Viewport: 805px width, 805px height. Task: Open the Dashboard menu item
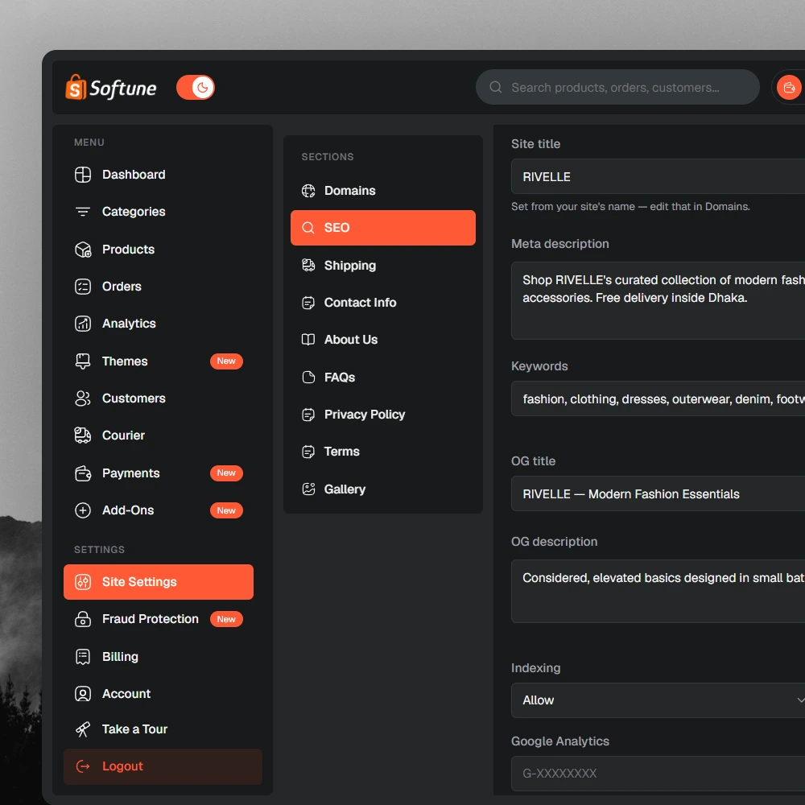pos(158,175)
